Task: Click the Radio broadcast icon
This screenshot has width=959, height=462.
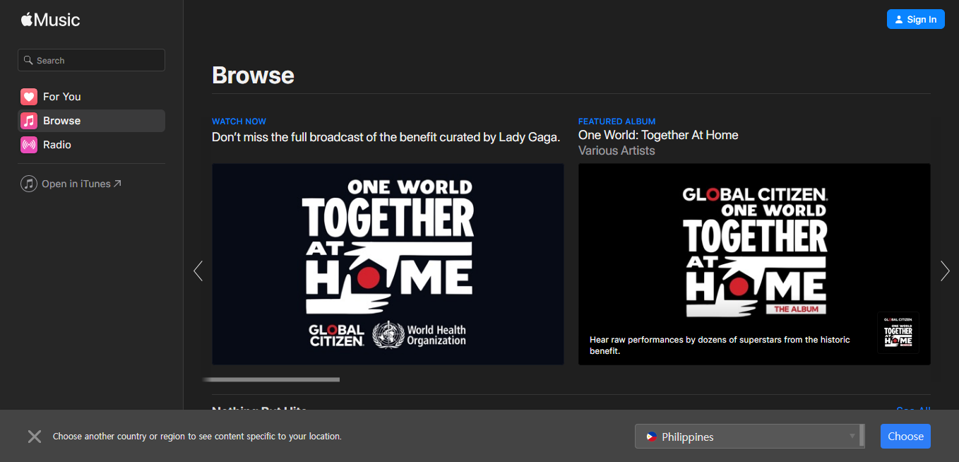Action: pos(29,145)
